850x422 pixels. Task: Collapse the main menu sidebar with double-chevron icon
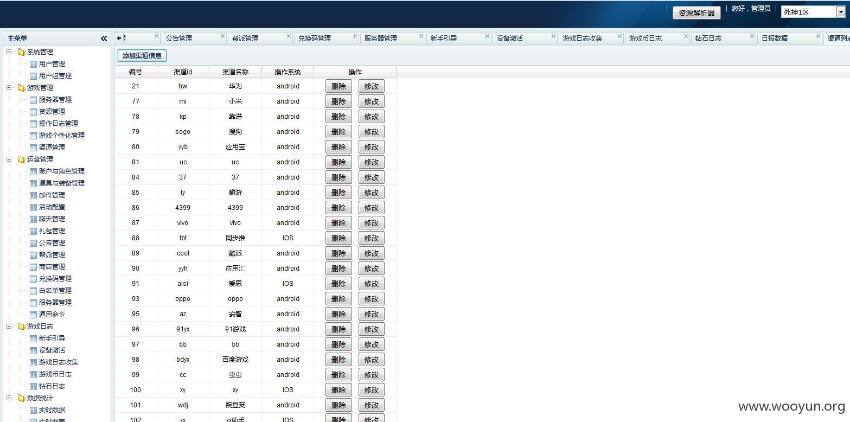pyautogui.click(x=104, y=39)
